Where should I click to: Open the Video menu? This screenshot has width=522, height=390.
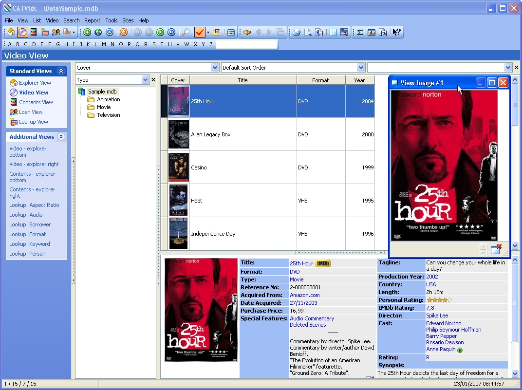[x=52, y=20]
